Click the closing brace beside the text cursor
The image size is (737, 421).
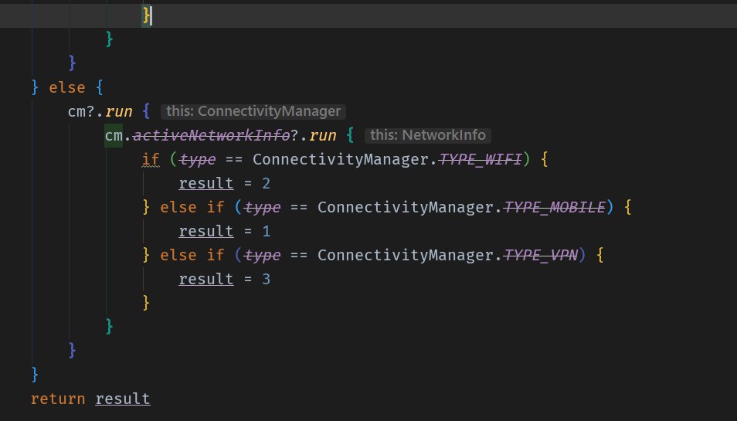coord(146,15)
